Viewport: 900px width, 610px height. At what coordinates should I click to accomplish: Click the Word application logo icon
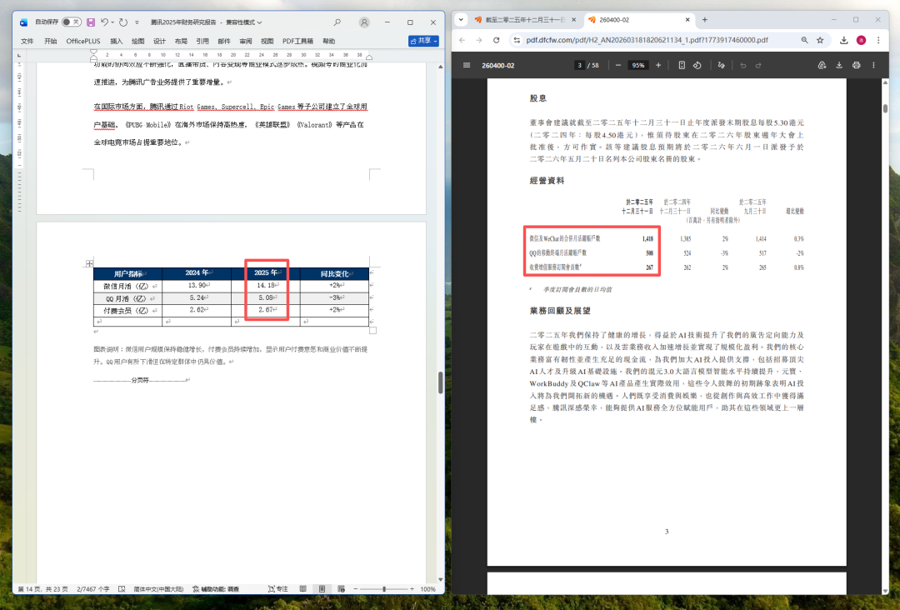click(23, 22)
